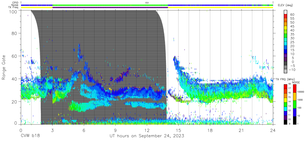This screenshot has height=141, width=307.
Task: Click the '100' tick label on the Range Gate axis
Action: click(13, 11)
